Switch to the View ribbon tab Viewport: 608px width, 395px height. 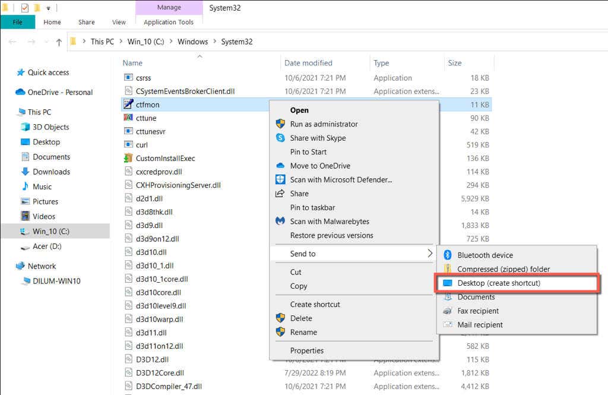click(x=119, y=22)
